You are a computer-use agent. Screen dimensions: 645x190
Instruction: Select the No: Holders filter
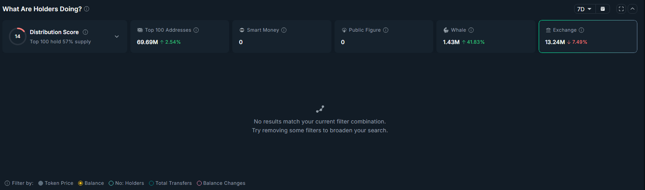tap(111, 183)
